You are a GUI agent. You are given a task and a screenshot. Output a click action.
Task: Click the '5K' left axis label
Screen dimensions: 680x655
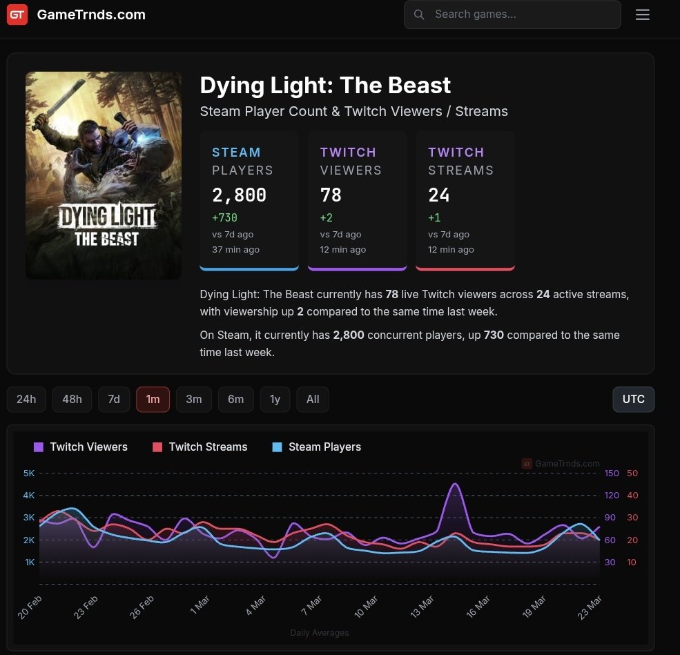[29, 473]
